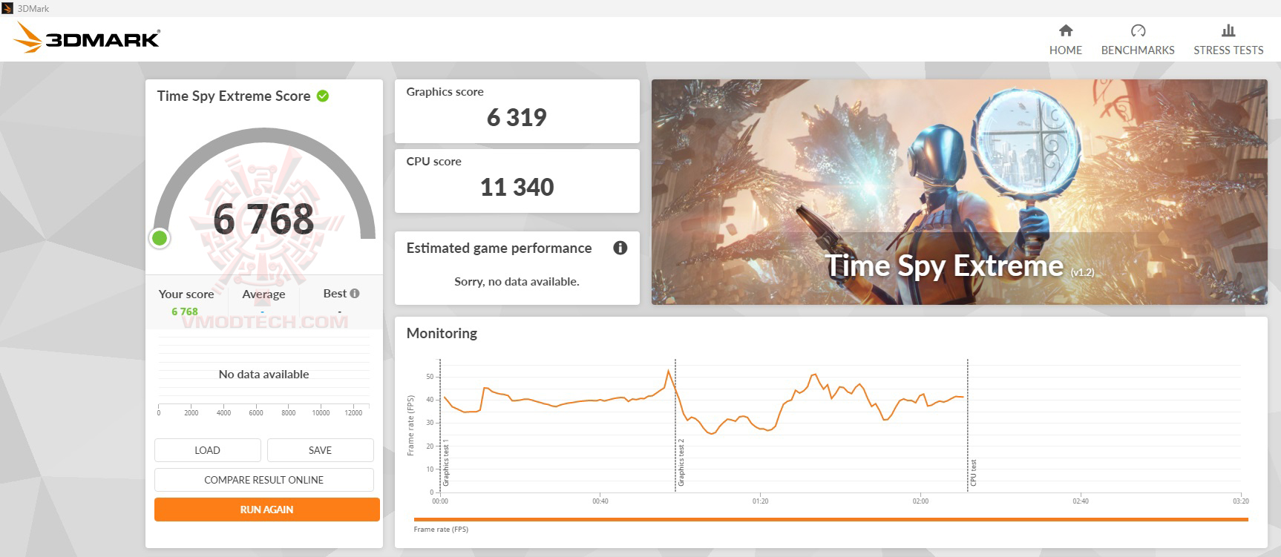Click the Average label
The width and height of the screenshot is (1281, 557).
263,294
